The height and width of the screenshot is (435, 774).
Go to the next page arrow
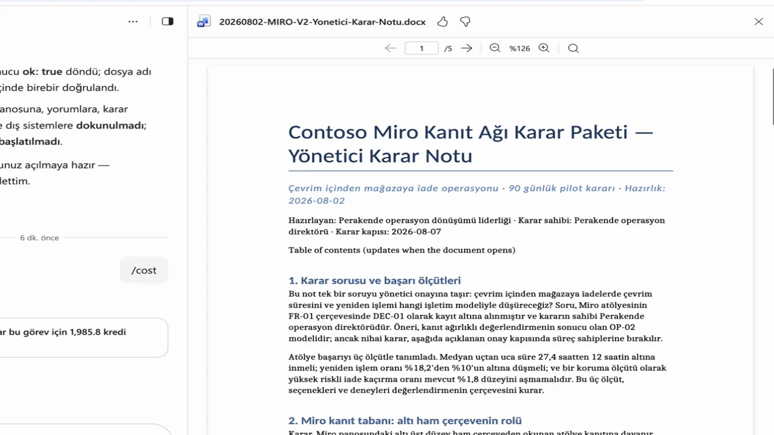tap(466, 48)
